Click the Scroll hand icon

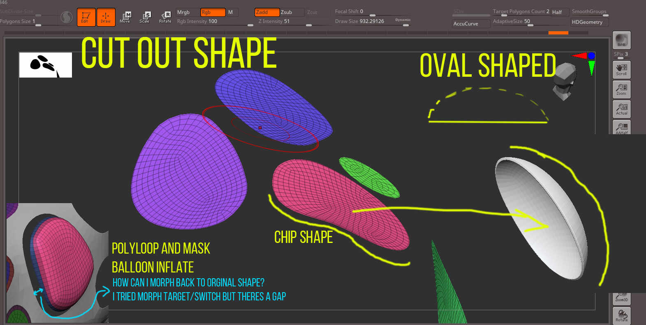point(621,69)
